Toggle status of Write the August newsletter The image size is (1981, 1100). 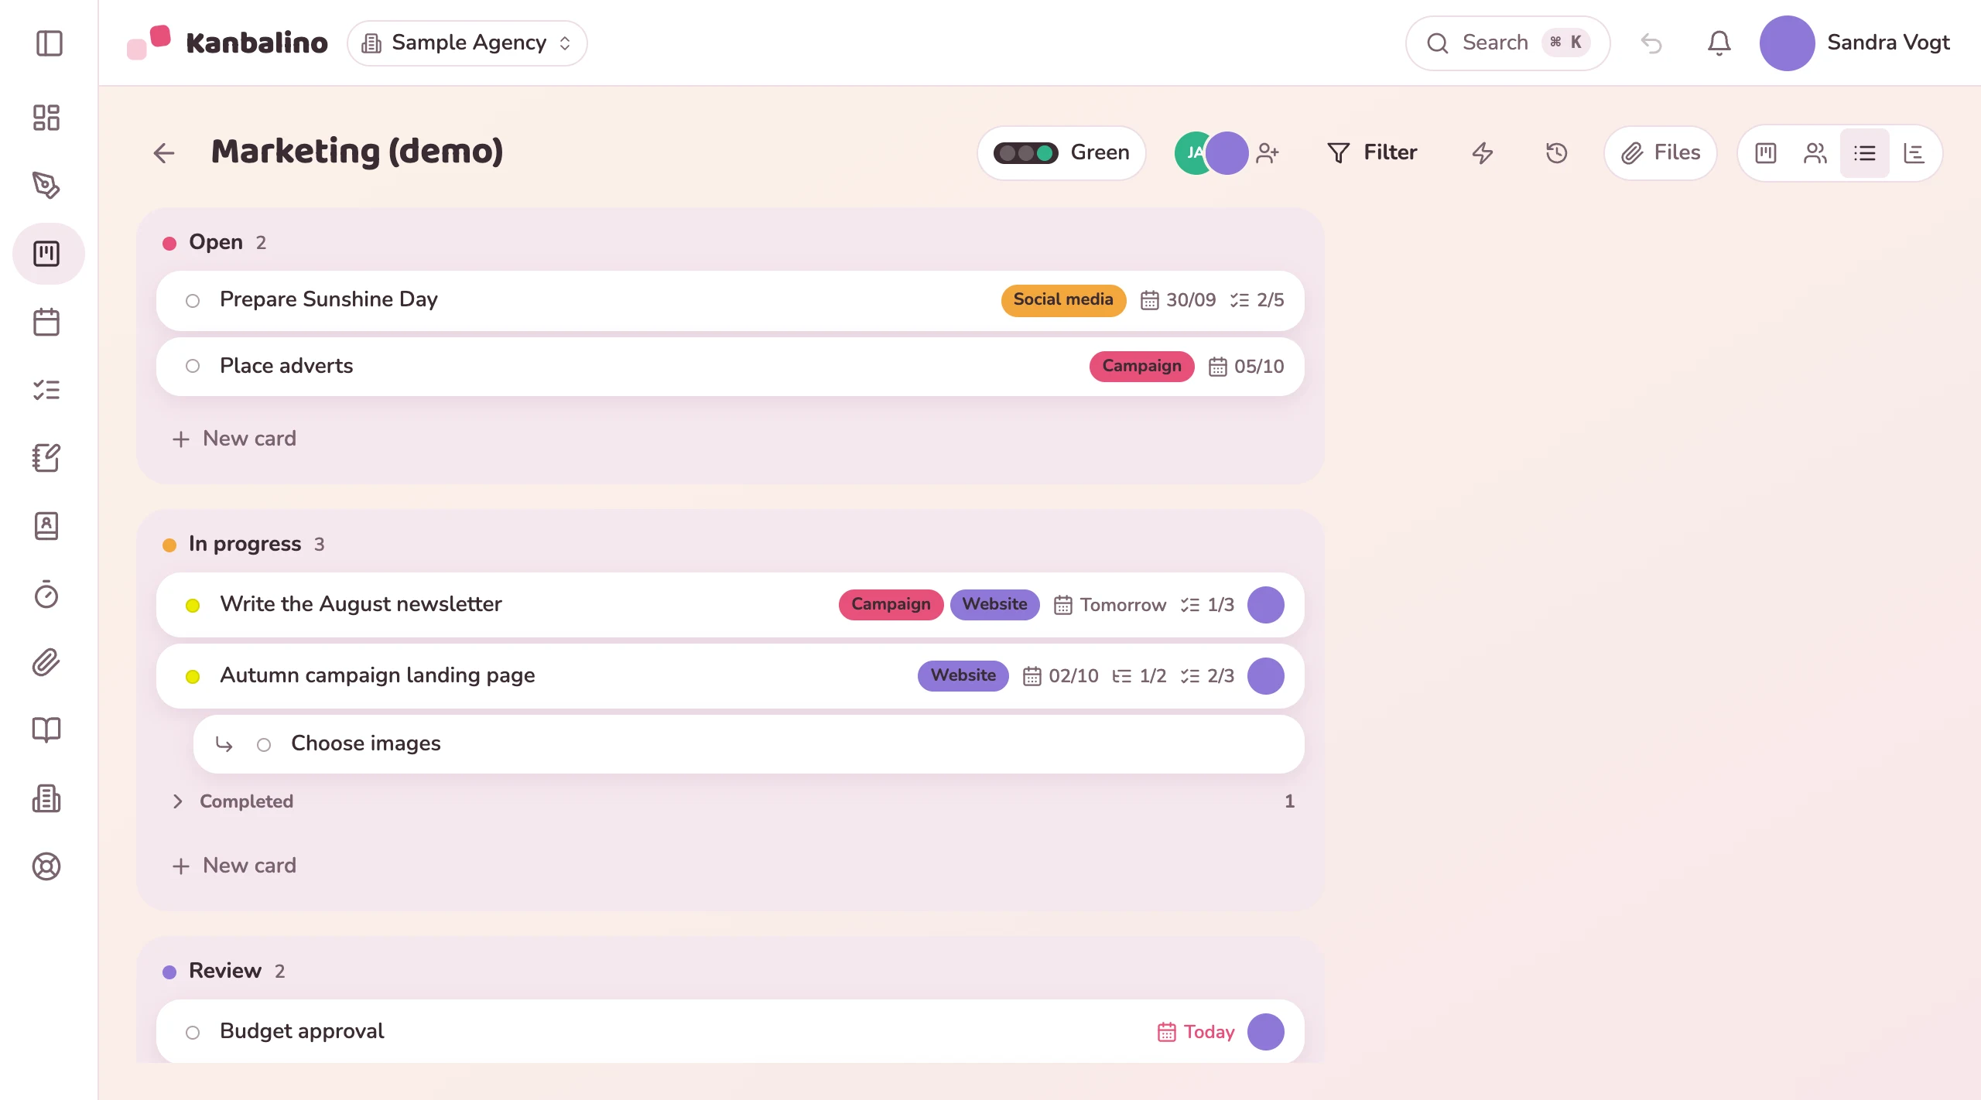pyautogui.click(x=193, y=606)
